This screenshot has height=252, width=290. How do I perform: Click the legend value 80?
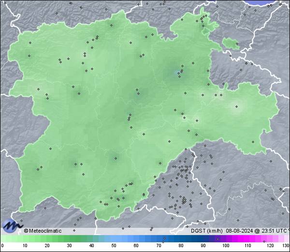[x=181, y=246]
